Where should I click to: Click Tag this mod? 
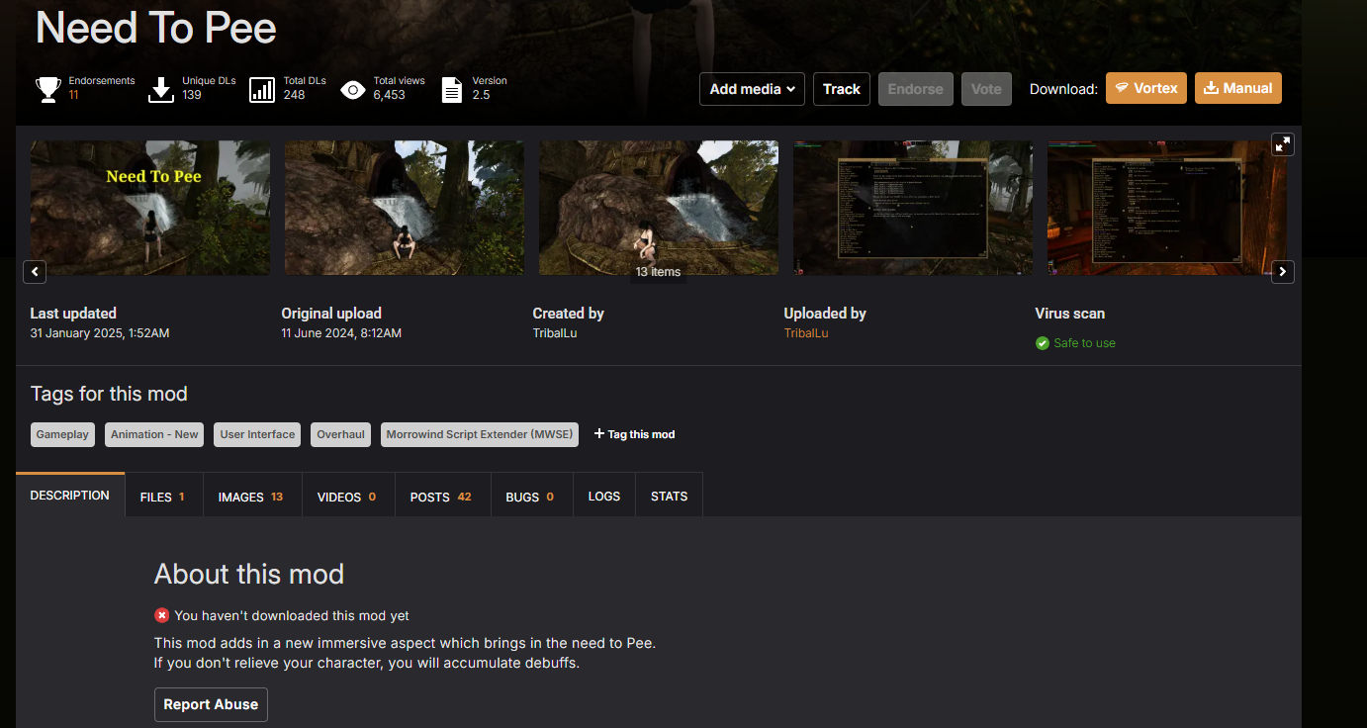634,434
